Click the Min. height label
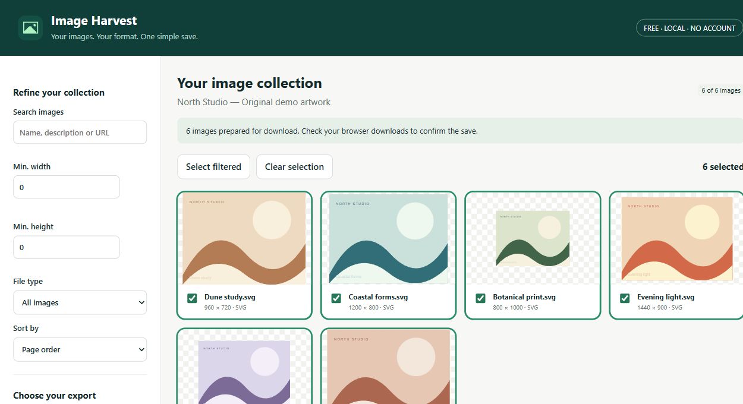 pos(33,226)
